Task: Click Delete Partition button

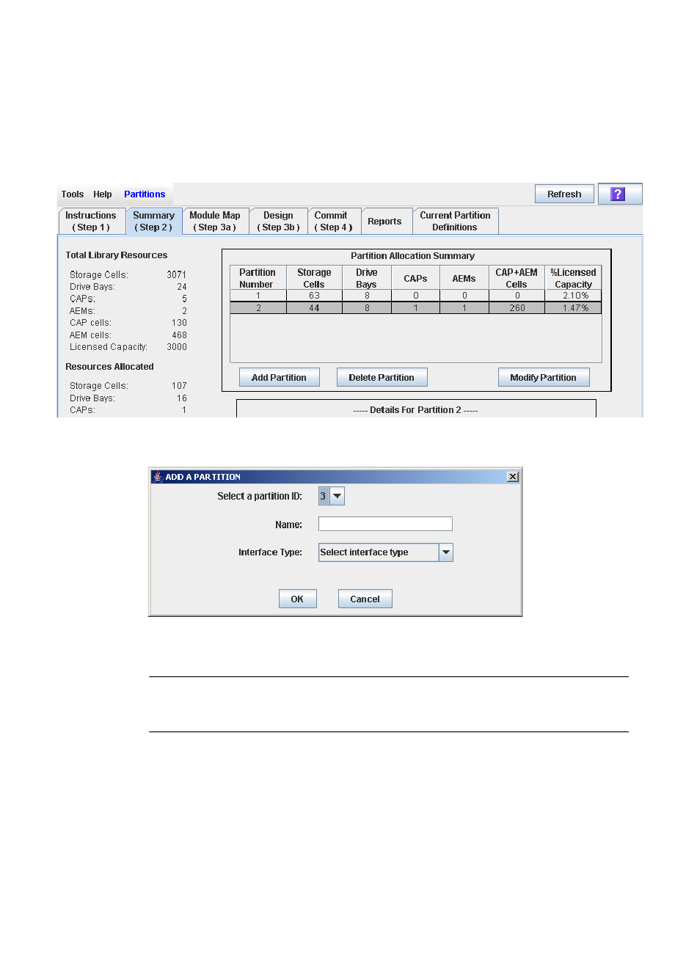Action: pyautogui.click(x=382, y=377)
